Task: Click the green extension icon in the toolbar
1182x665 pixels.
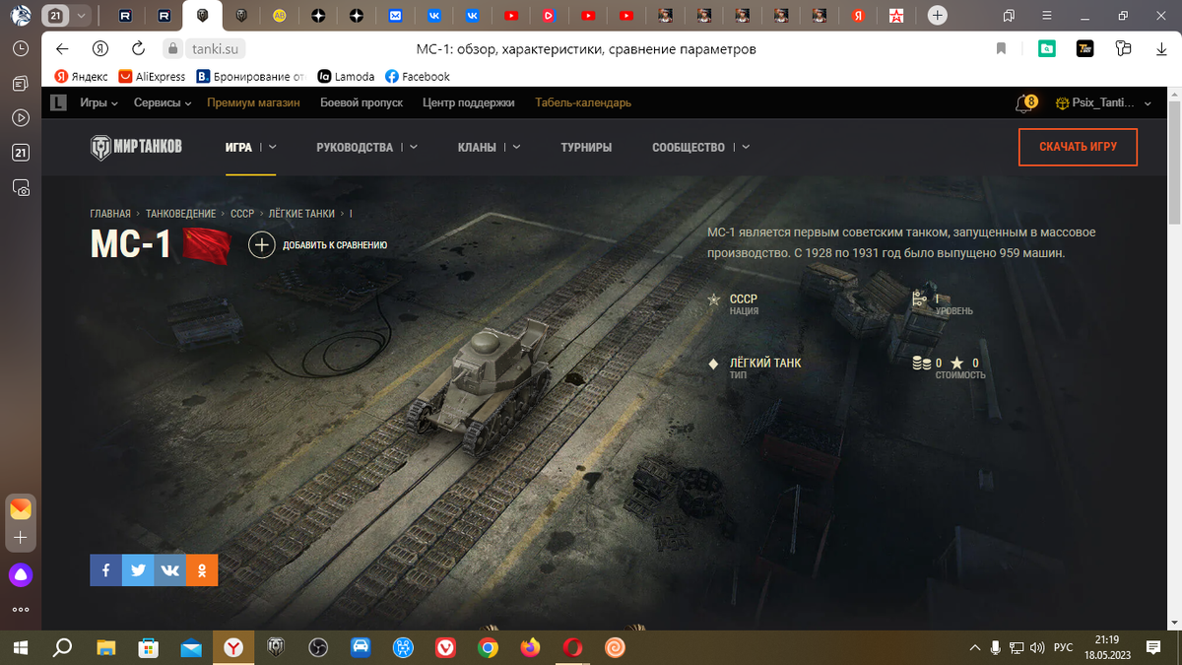Action: point(1047,49)
